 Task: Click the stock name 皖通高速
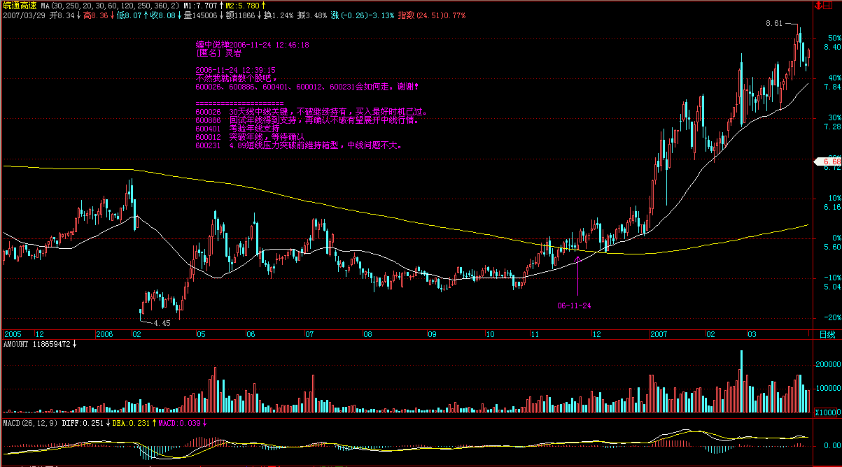click(x=18, y=5)
